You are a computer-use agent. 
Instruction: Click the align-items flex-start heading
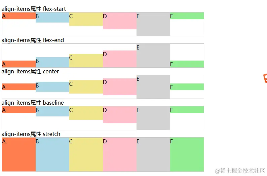click(34, 9)
